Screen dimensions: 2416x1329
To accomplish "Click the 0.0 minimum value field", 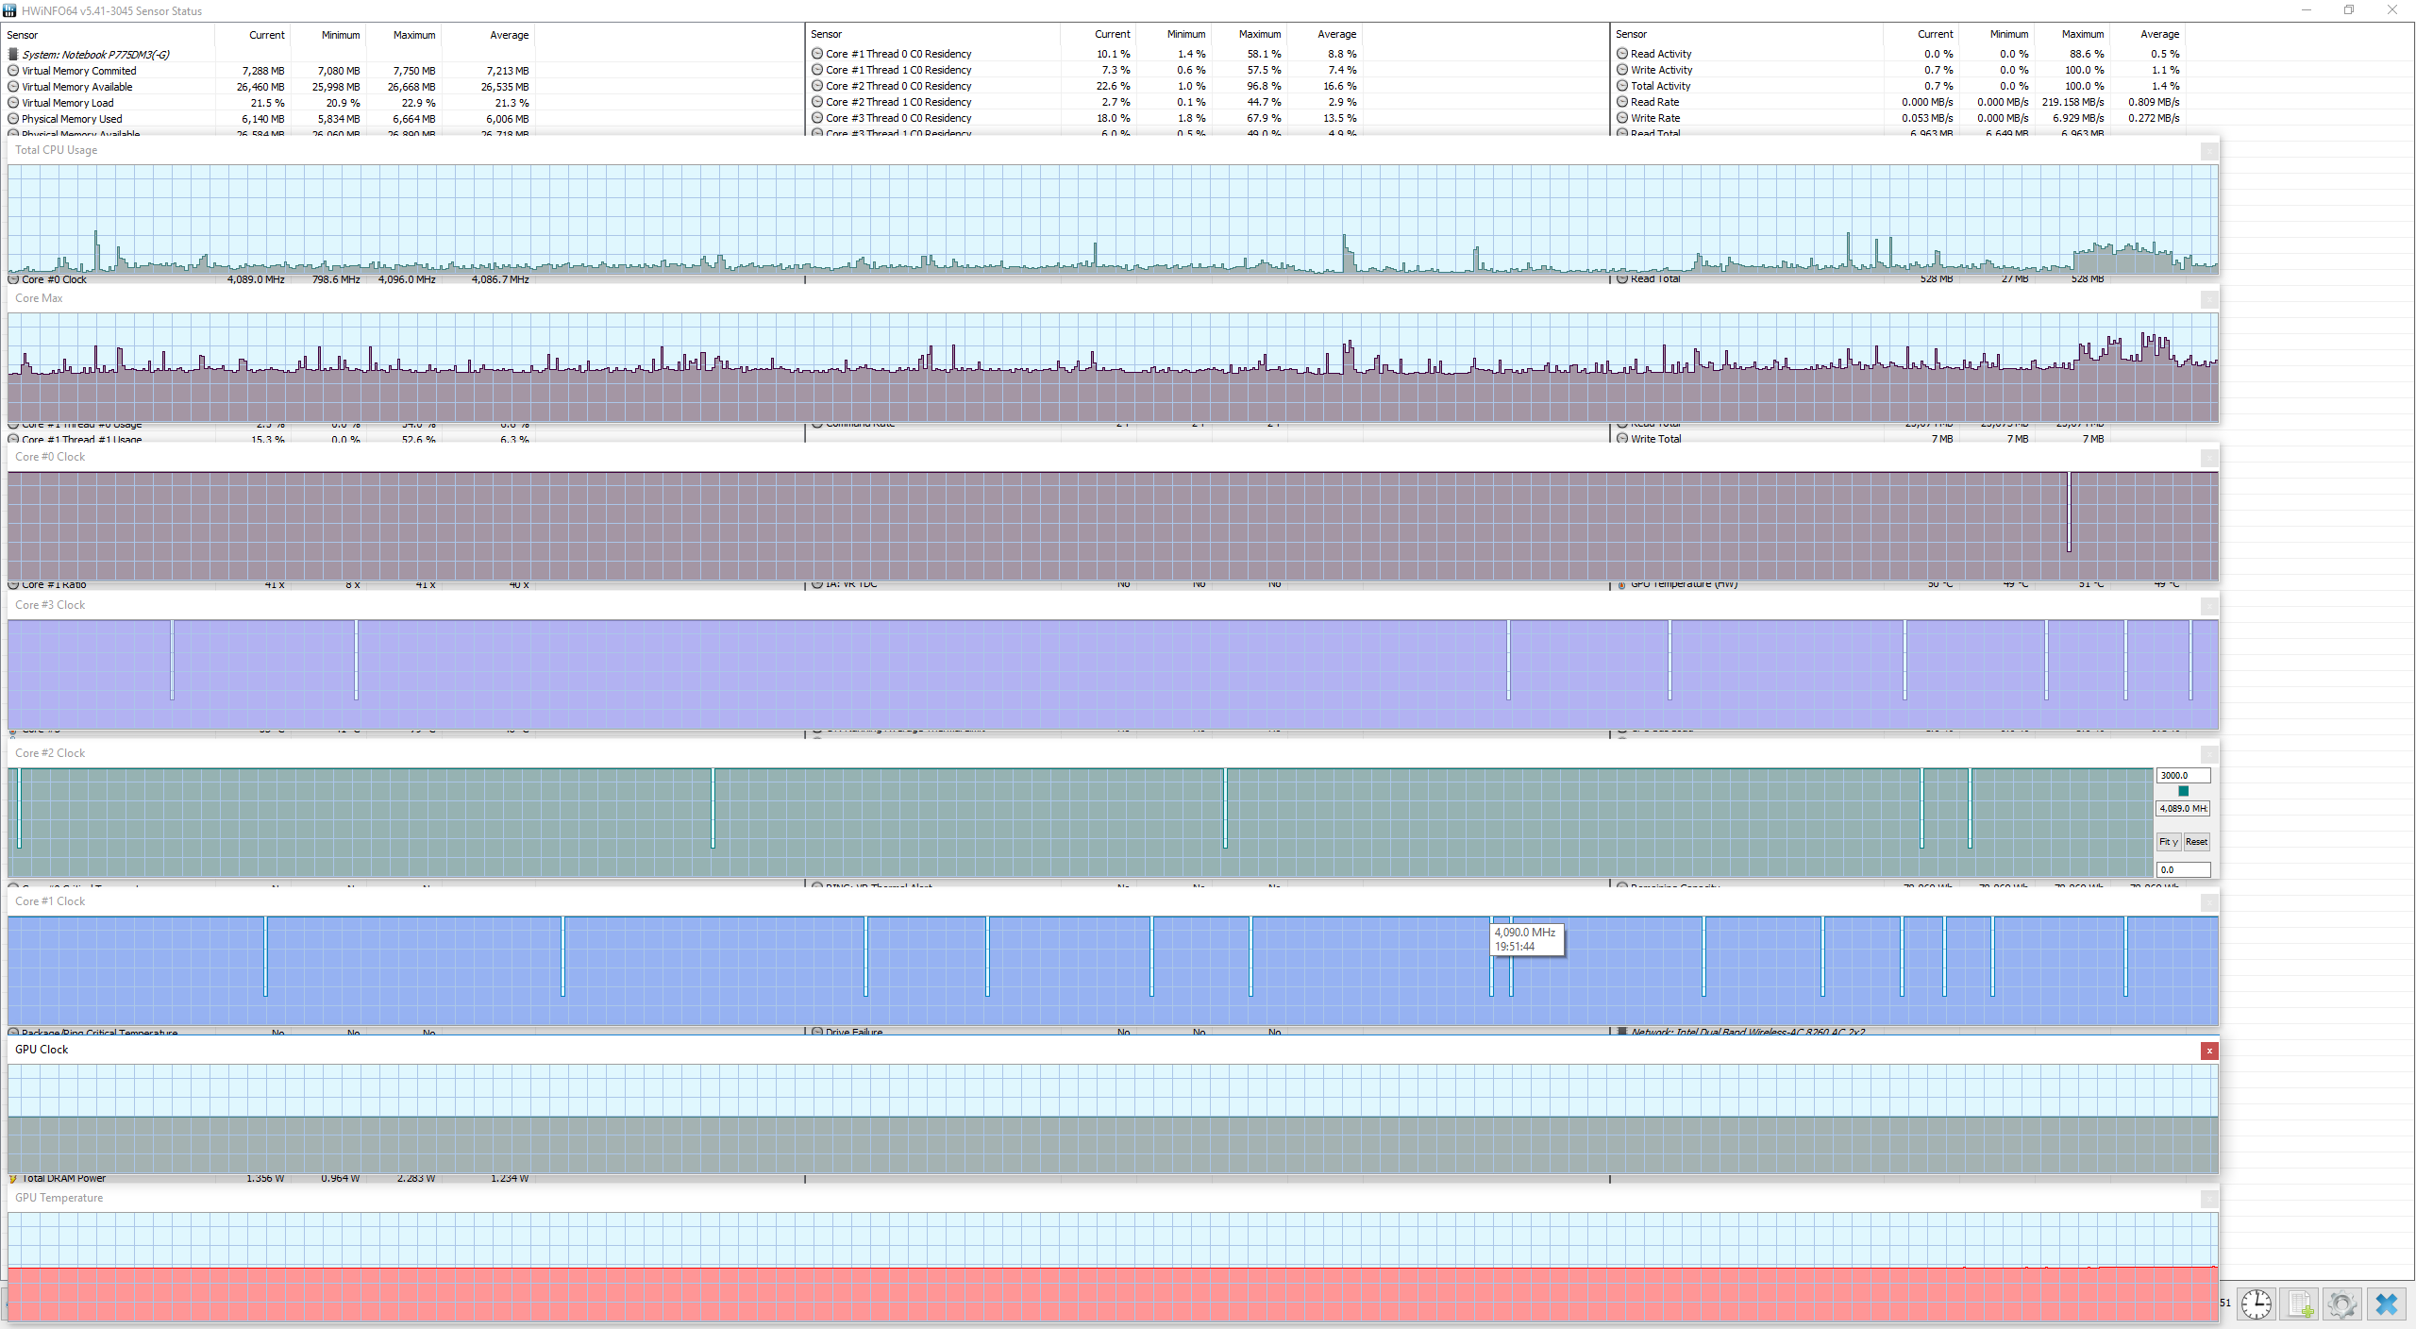I will 2182,869.
